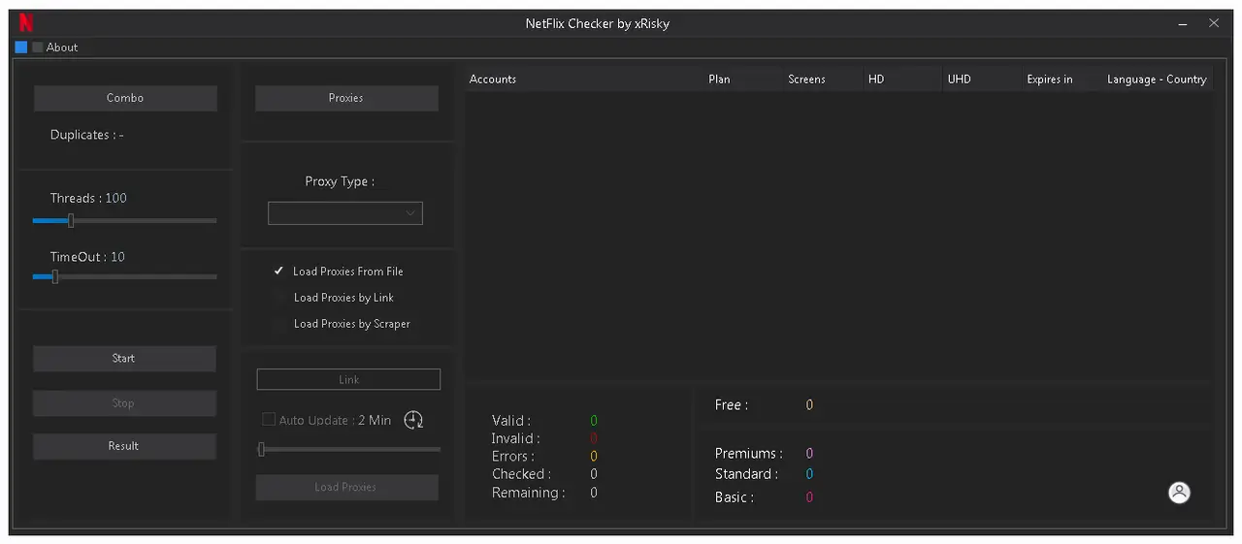1242x544 pixels.
Task: Click the 'Proxy Type :' label
Action: pyautogui.click(x=340, y=181)
